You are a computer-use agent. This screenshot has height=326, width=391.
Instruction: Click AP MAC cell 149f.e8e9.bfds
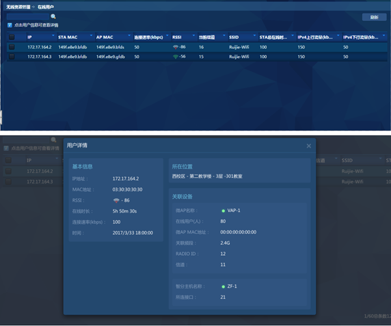pos(110,47)
